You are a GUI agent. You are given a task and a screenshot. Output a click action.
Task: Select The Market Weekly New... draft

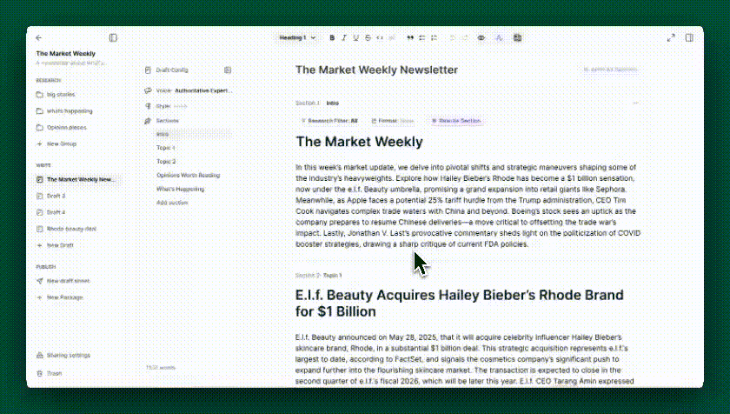tap(78, 179)
